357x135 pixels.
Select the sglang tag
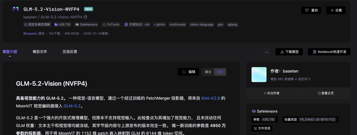(232, 25)
